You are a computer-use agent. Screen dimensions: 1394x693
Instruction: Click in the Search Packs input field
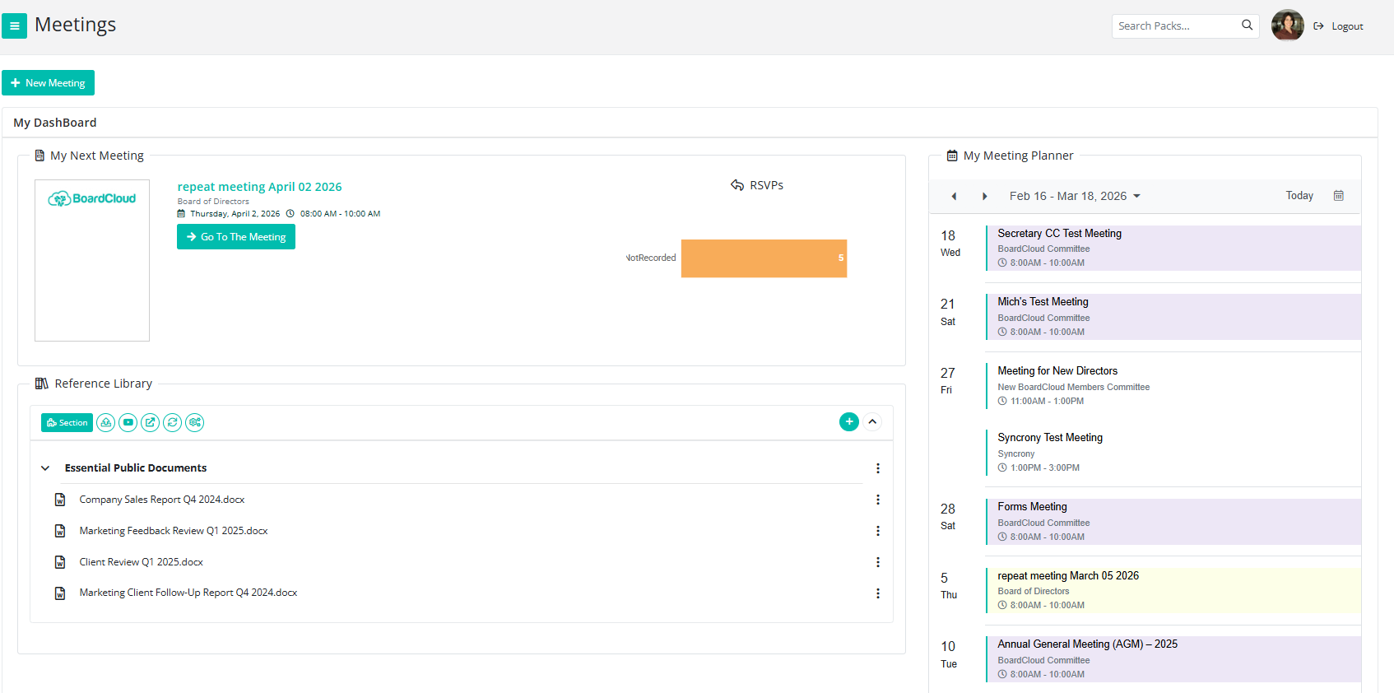tap(1175, 26)
